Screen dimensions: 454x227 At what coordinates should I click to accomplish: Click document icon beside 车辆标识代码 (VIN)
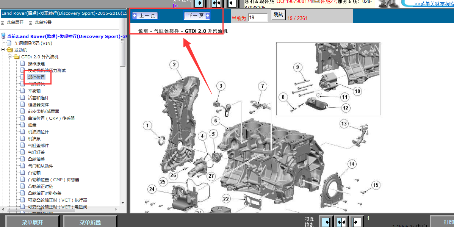[9, 43]
